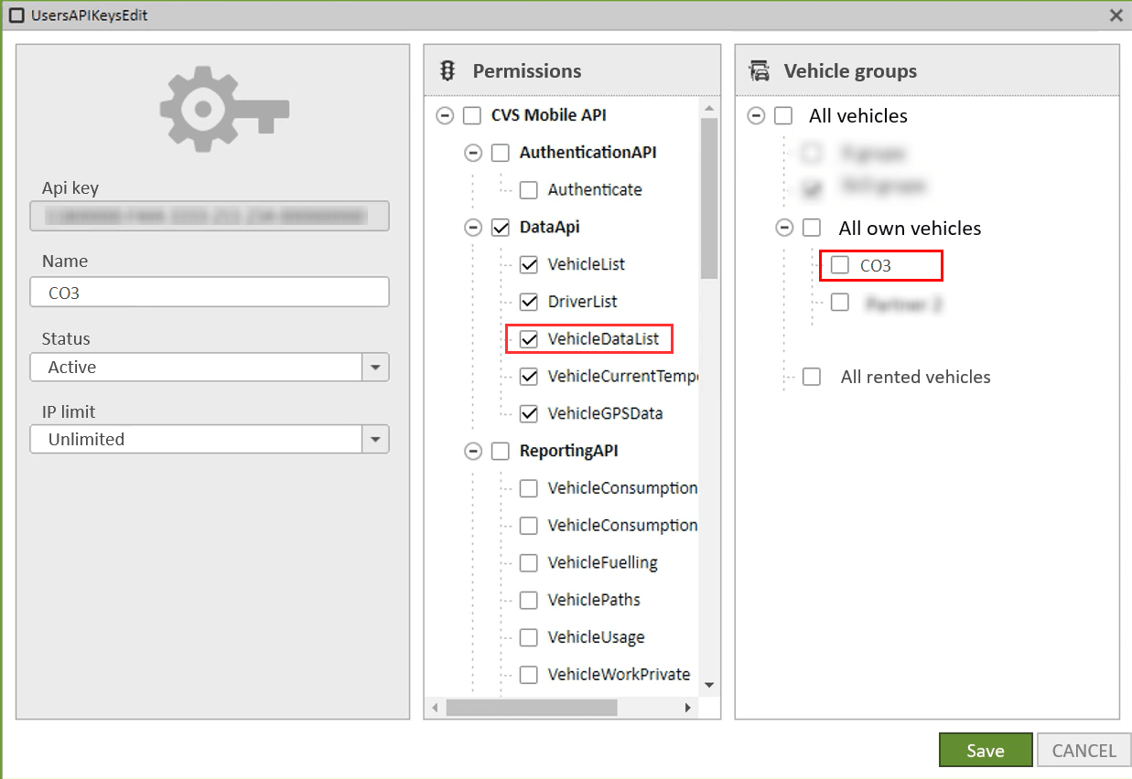Collapse the AuthenticationAPI node
This screenshot has width=1132, height=779.
pos(473,153)
